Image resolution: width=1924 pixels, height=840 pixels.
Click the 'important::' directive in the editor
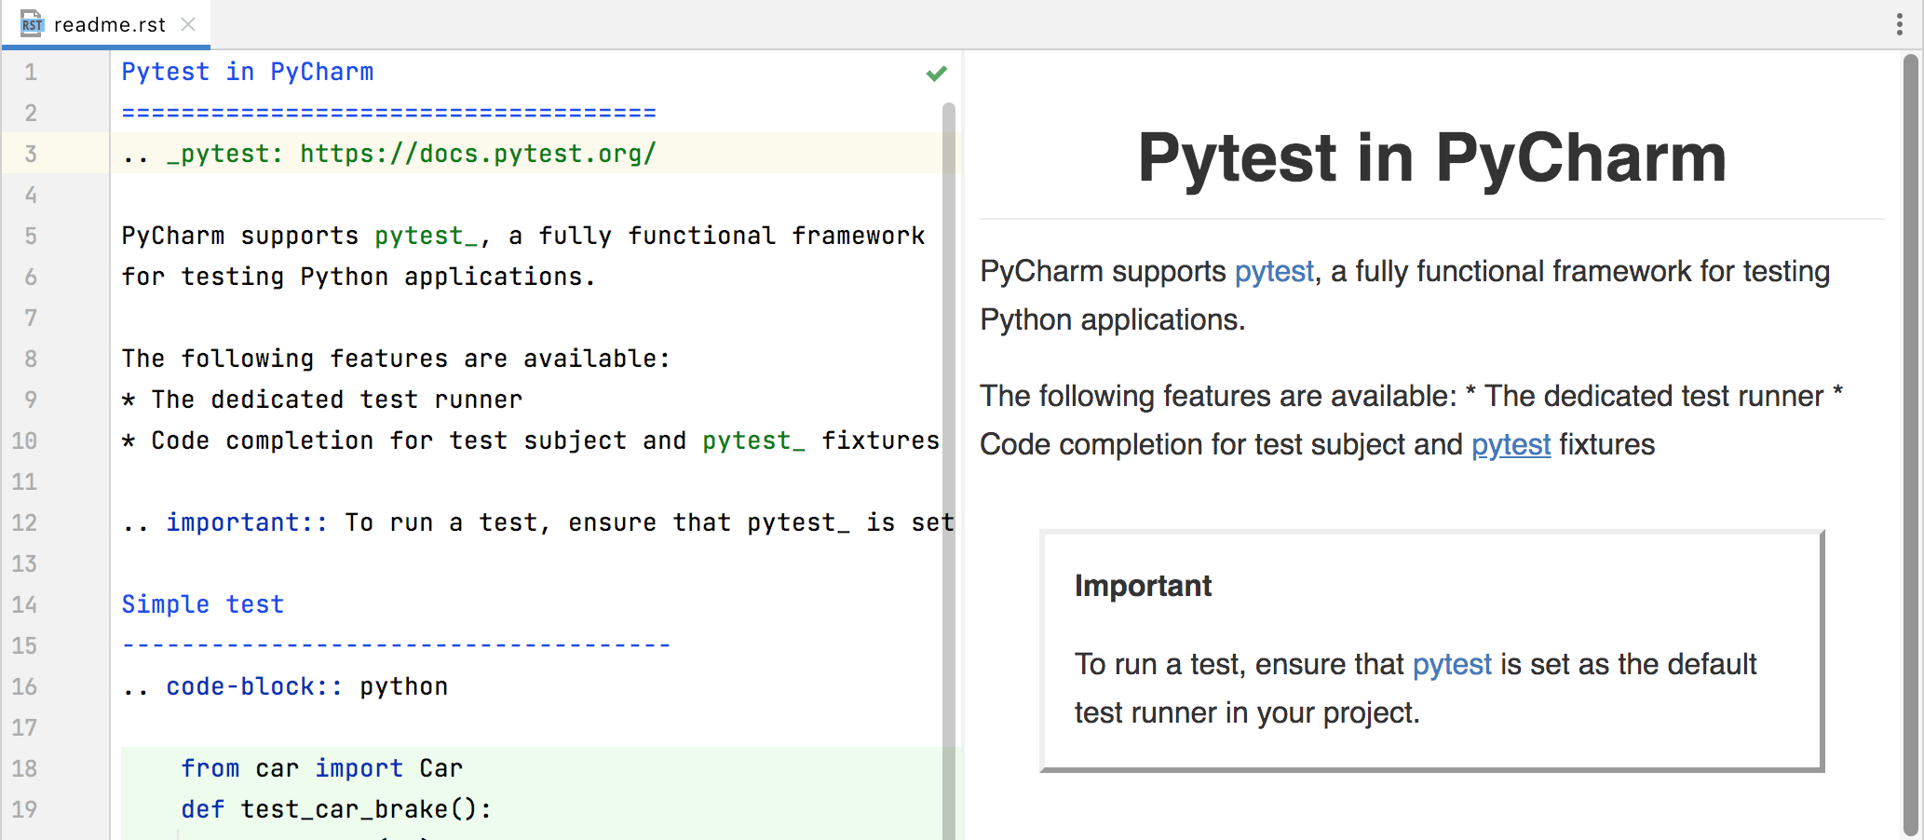pos(246,523)
